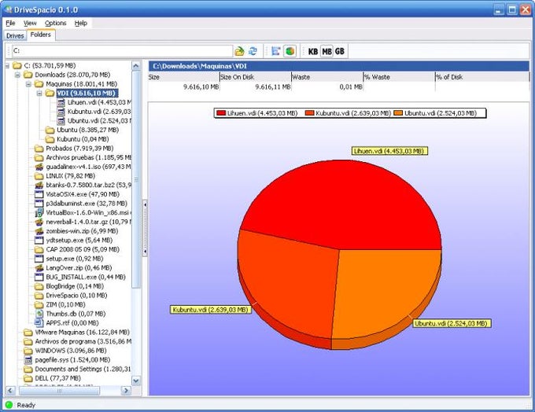The width and height of the screenshot is (535, 412).
Task: Select the ZIM (0,10 MB) folder
Action: tap(60, 305)
